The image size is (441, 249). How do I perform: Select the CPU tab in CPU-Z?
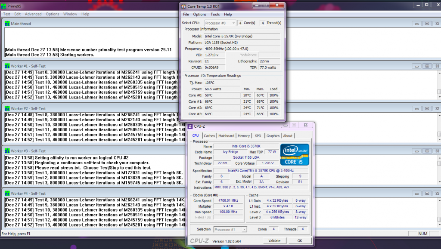pyautogui.click(x=196, y=135)
